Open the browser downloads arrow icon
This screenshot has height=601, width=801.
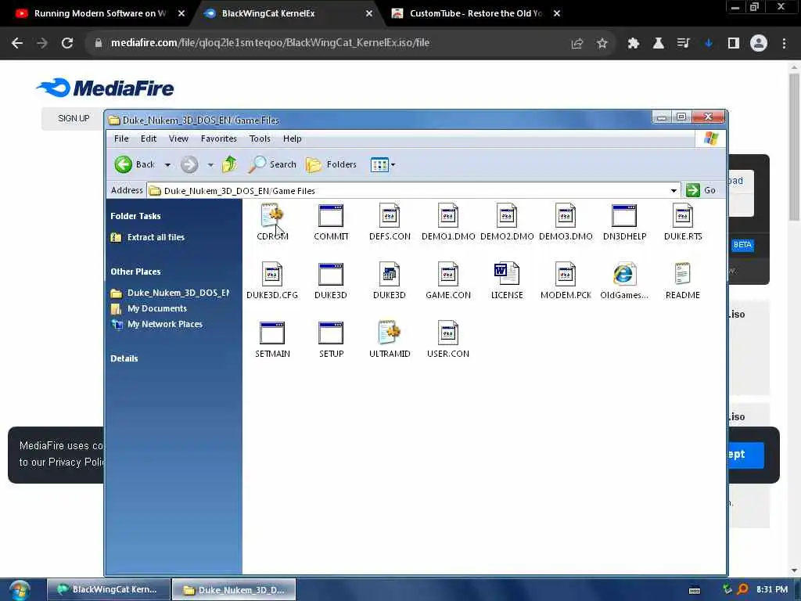(708, 44)
